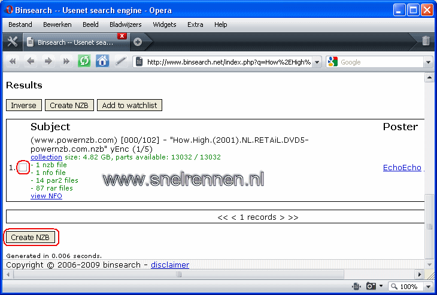Expand the address bar history dropdown
This screenshot has width=437, height=295.
click(x=317, y=62)
